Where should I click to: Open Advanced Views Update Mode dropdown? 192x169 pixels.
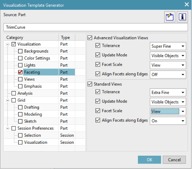(x=168, y=56)
